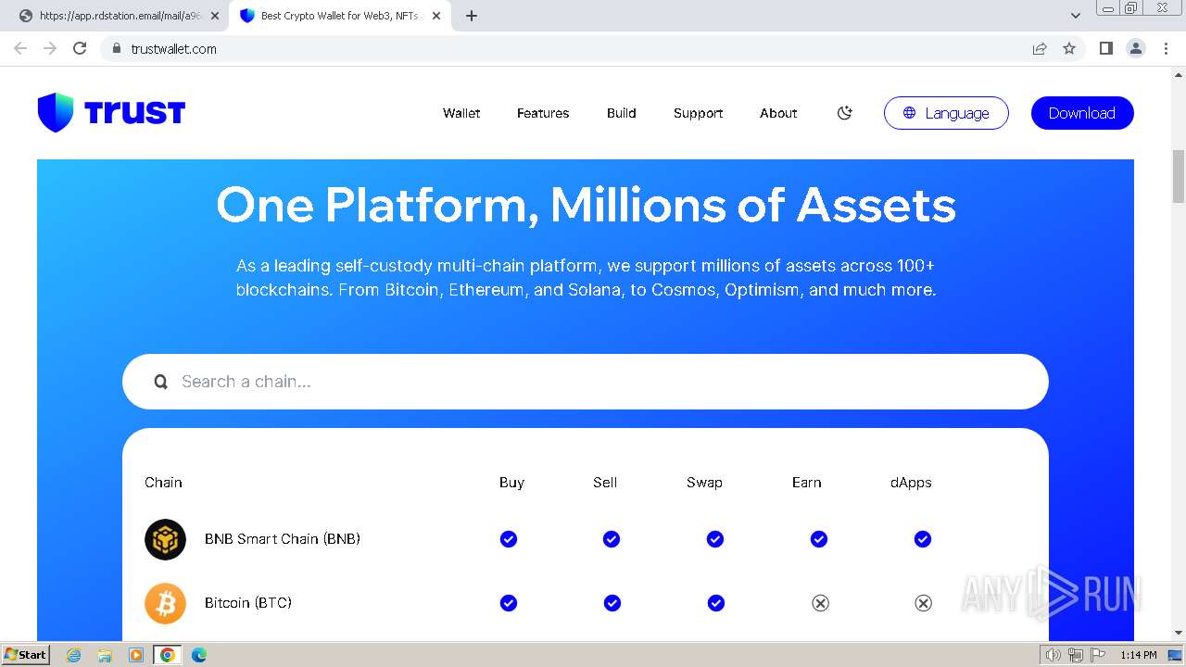
Task: Toggle dark mode moon icon
Action: pyautogui.click(x=844, y=113)
